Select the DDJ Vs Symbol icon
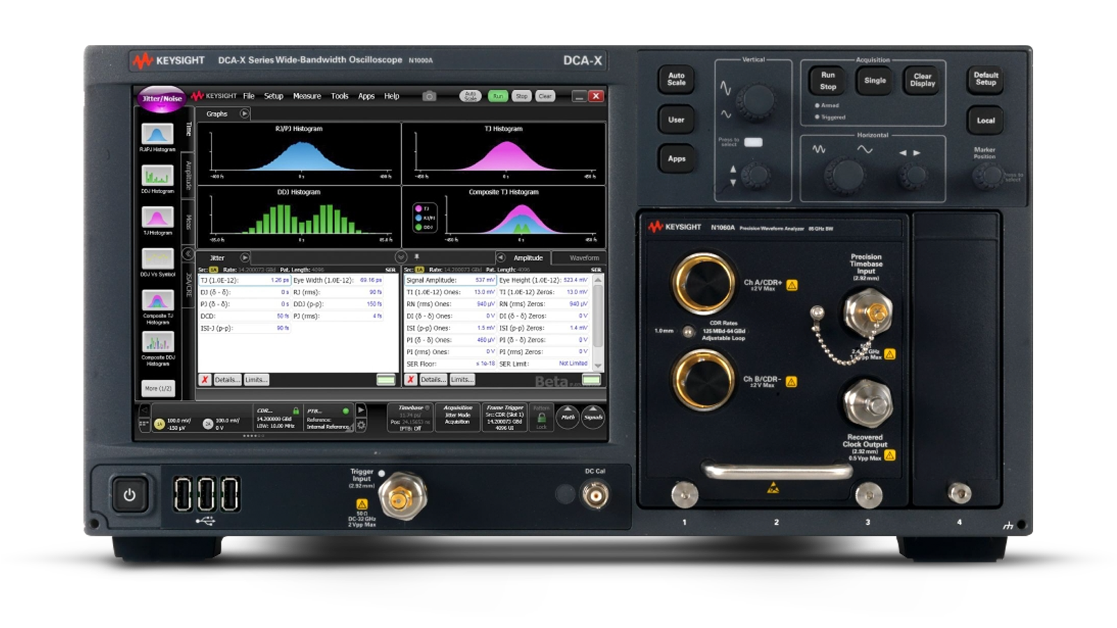Viewport: 1117px width, 628px height. (157, 259)
